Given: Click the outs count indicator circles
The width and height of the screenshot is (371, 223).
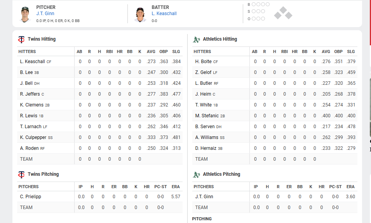Looking at the screenshot, I should tap(258, 19).
